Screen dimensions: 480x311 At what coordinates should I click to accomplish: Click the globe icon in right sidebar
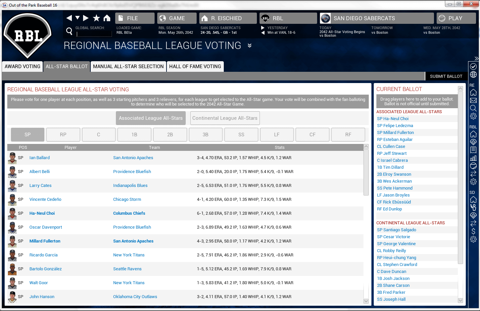473,75
